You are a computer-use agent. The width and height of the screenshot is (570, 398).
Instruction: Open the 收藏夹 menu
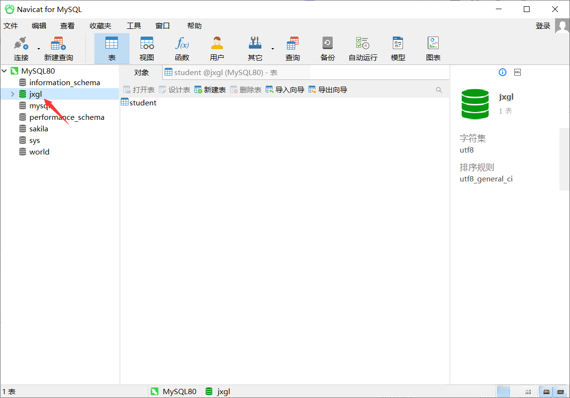(100, 26)
